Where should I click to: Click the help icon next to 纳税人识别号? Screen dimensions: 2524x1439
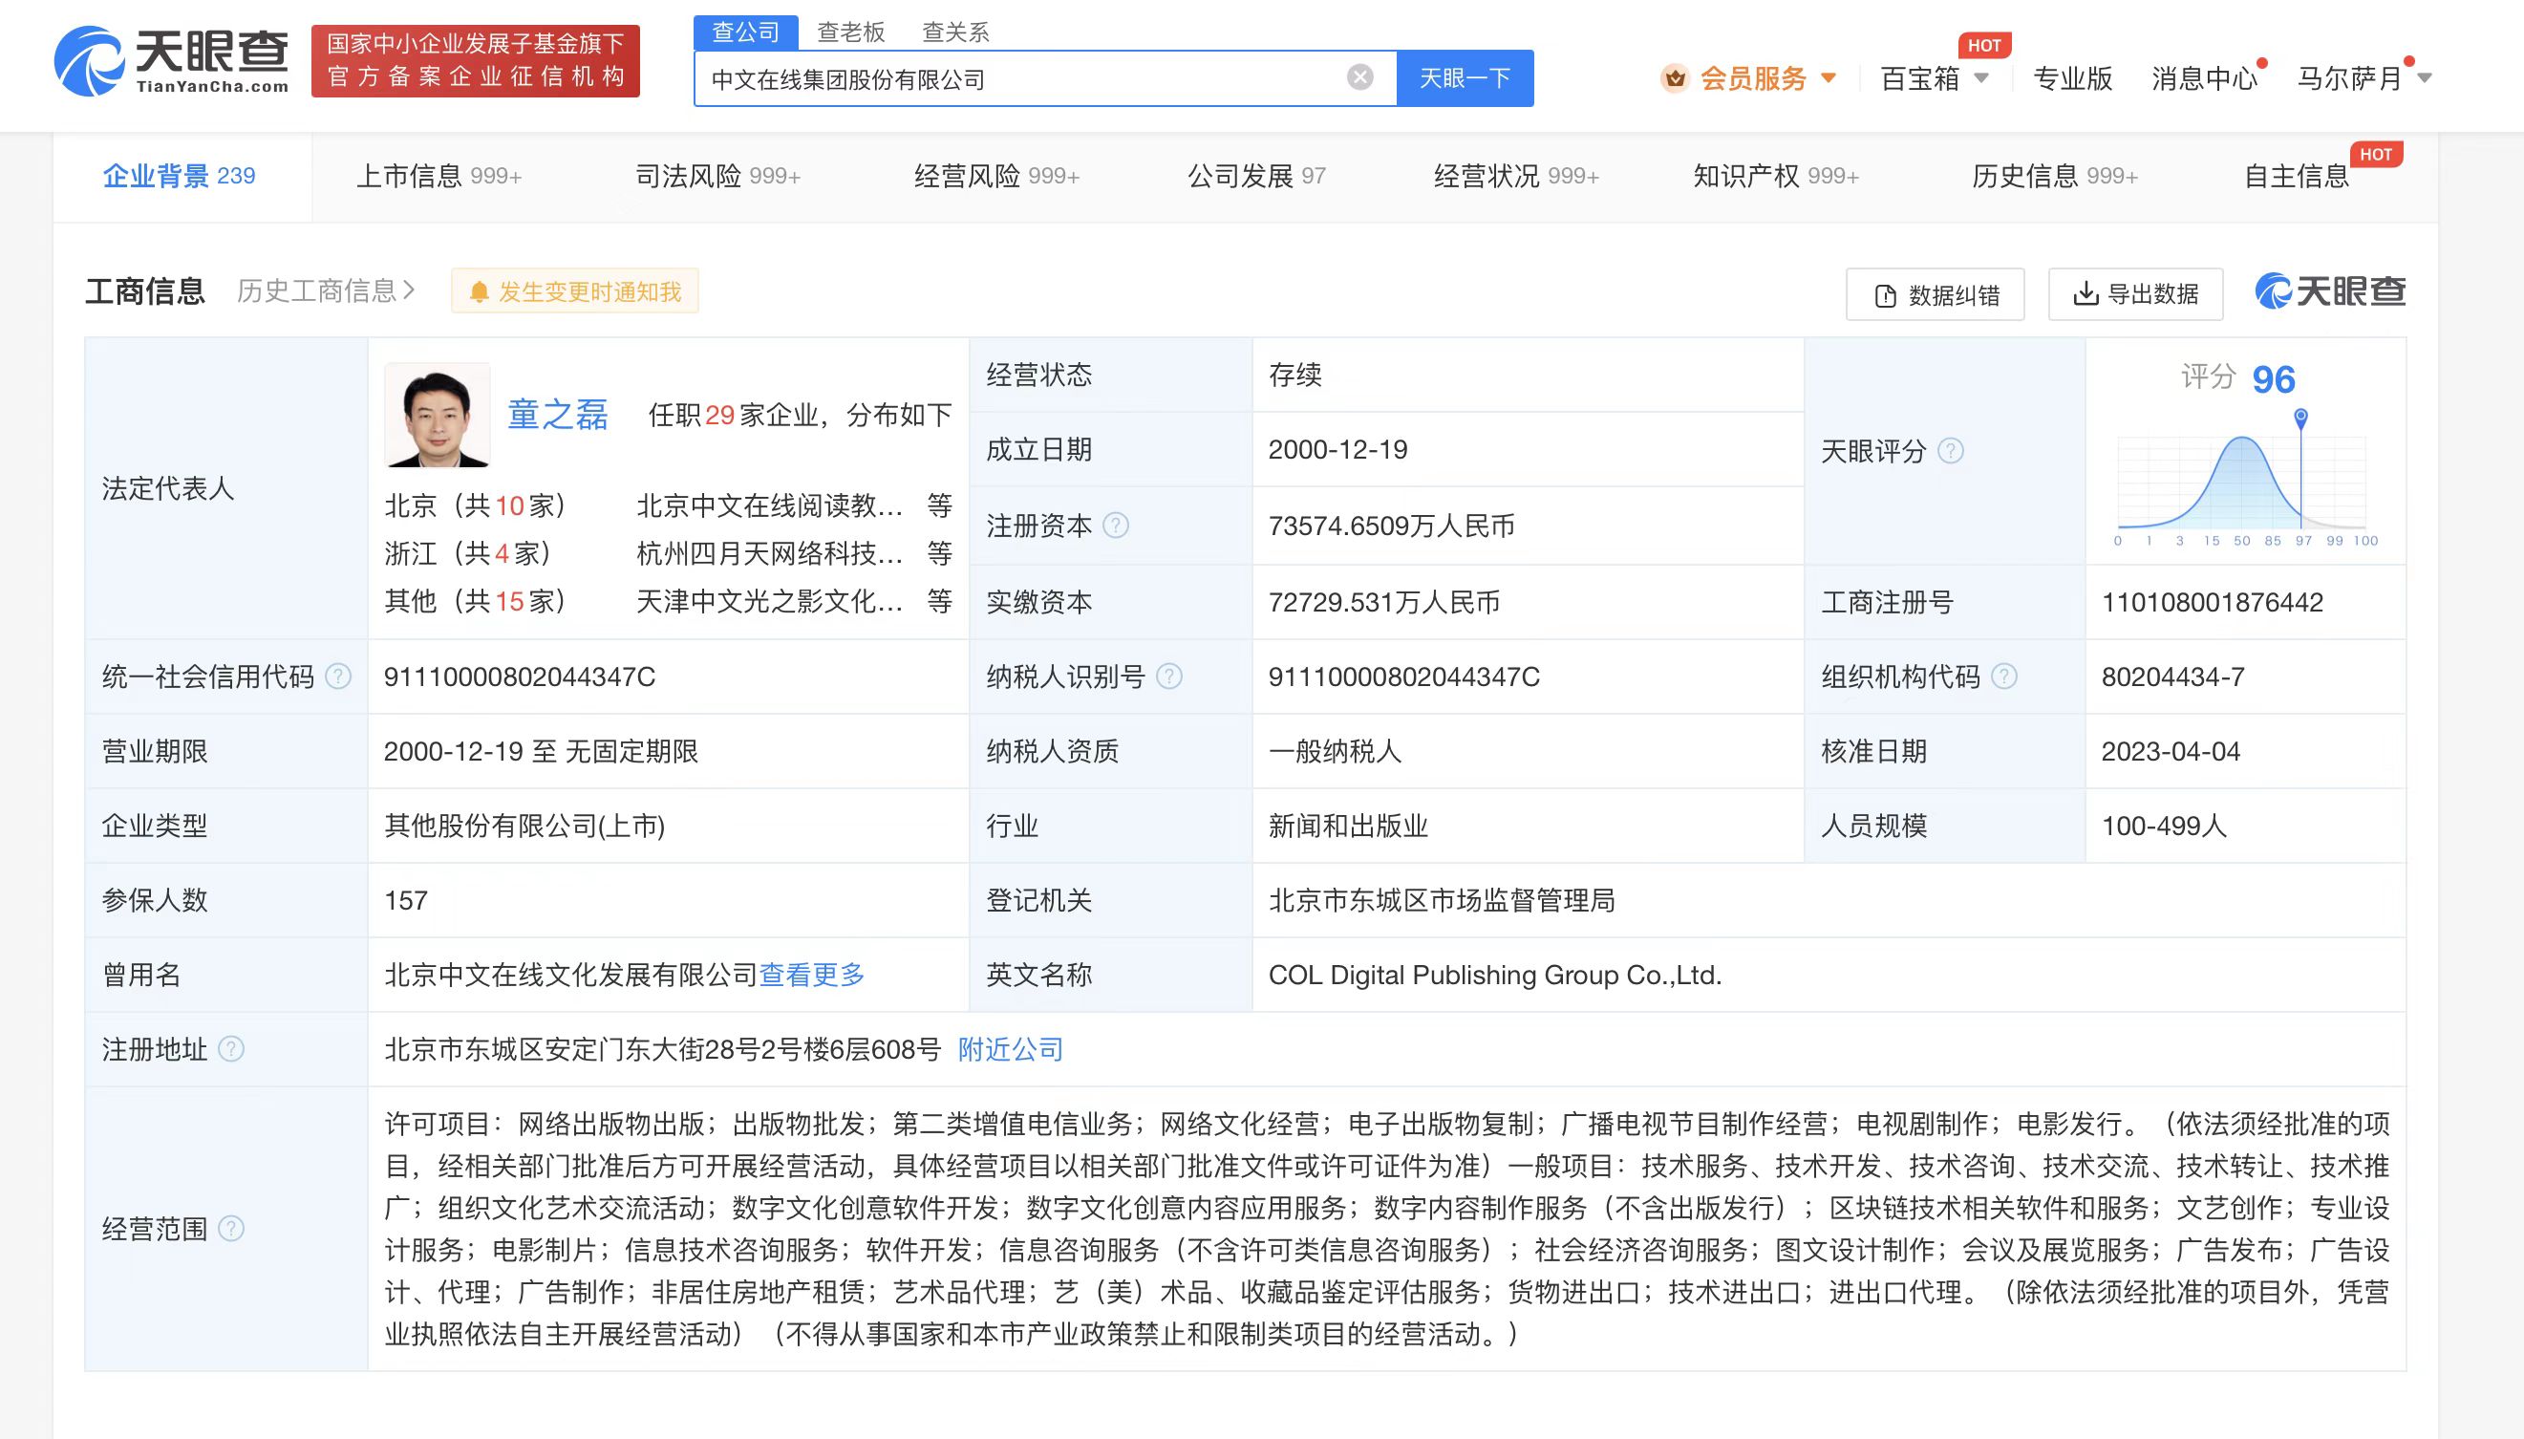1168,676
